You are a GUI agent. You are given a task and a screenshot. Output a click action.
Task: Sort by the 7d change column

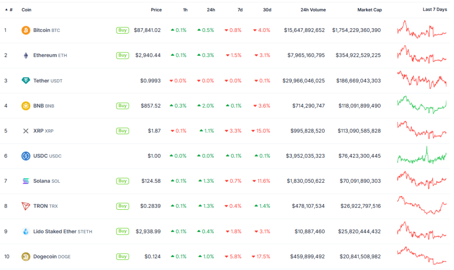(x=239, y=10)
